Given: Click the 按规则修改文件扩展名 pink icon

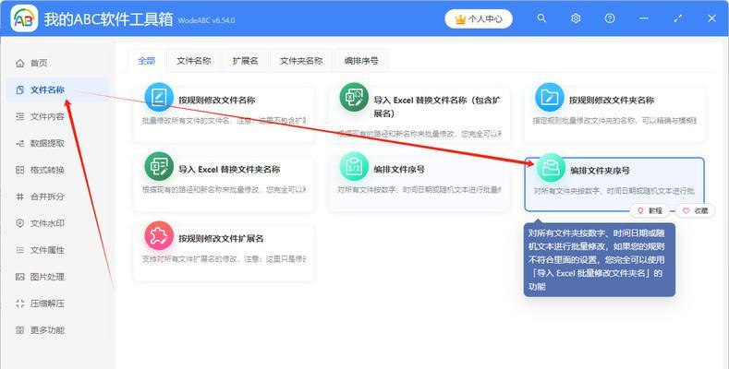Looking at the screenshot, I should [x=159, y=235].
